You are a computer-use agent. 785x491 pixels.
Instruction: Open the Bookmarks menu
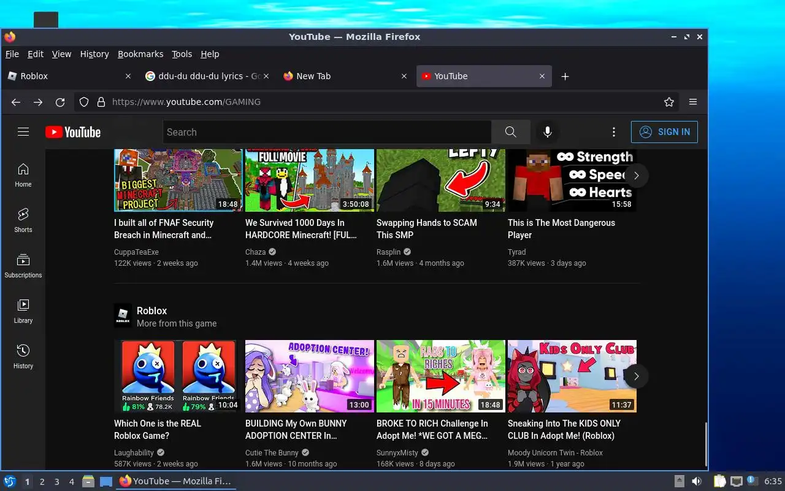(x=140, y=54)
